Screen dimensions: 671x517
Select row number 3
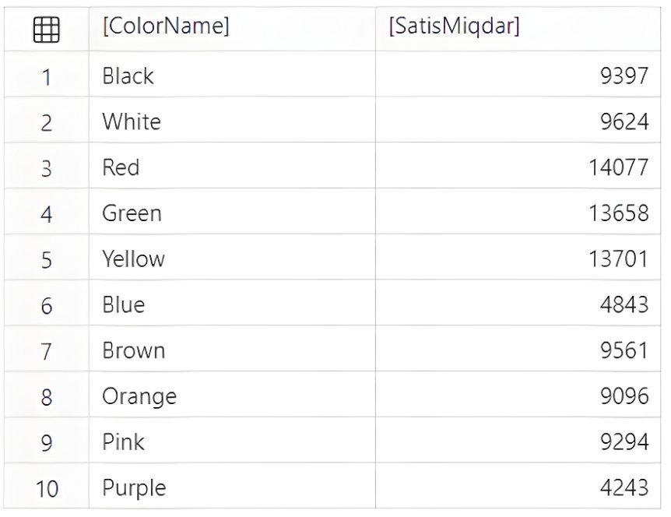pos(47,167)
